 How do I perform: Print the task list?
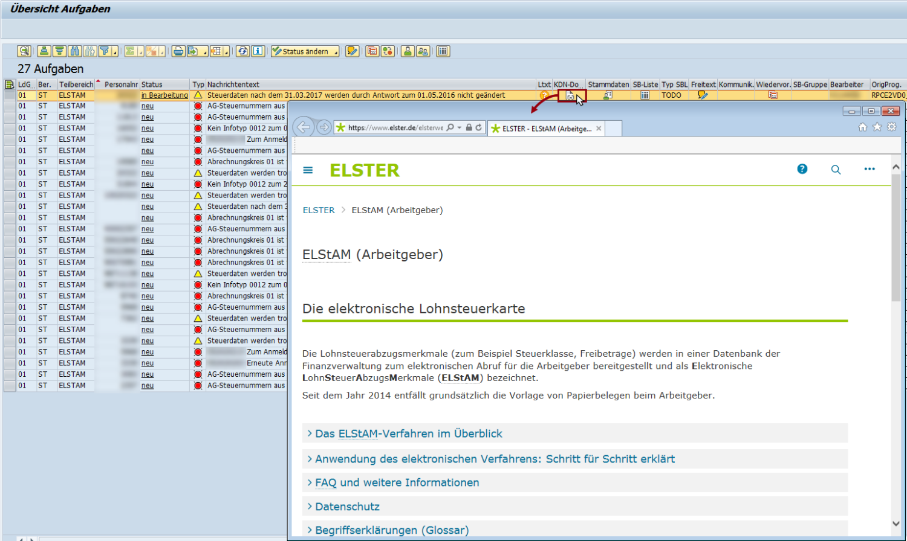(x=178, y=51)
